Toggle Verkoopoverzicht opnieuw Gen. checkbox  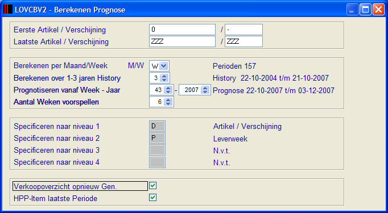pos(153,186)
